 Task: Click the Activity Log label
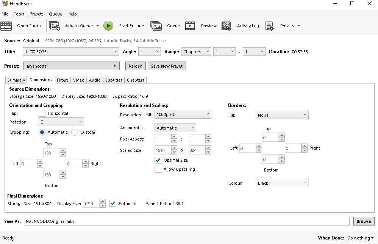[x=248, y=26]
